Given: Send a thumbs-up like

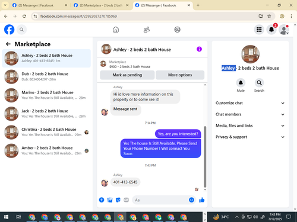Looking at the screenshot, I should click(202, 200).
